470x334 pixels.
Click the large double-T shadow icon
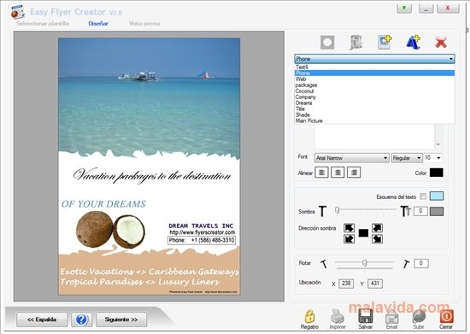pos(406,211)
